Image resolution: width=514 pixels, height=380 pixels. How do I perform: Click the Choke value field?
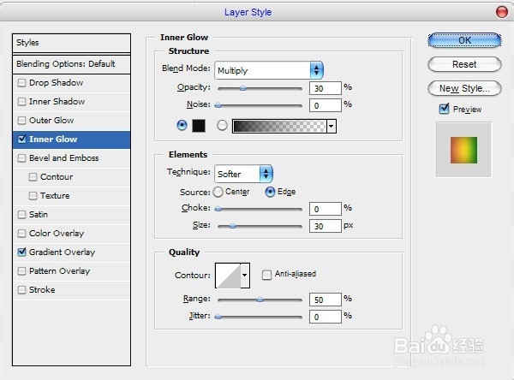click(326, 209)
